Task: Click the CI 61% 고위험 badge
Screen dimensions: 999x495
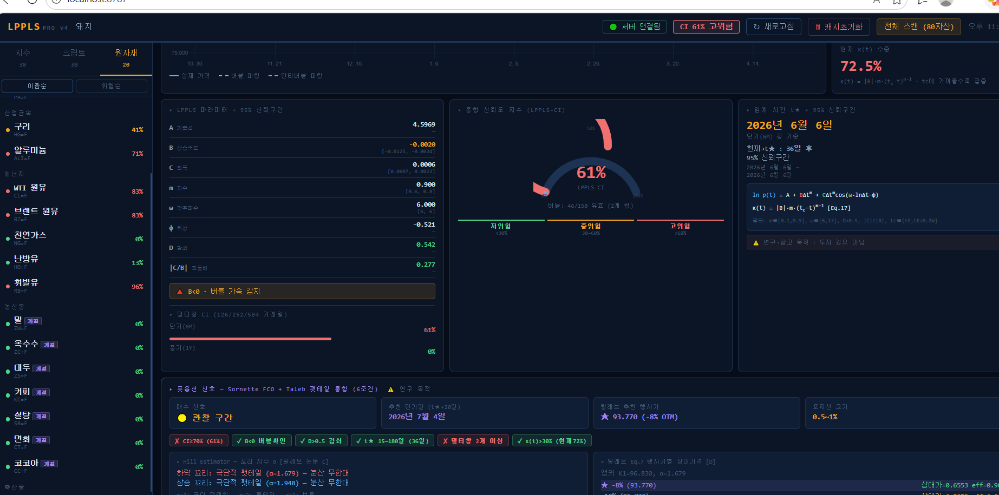Action: point(706,27)
